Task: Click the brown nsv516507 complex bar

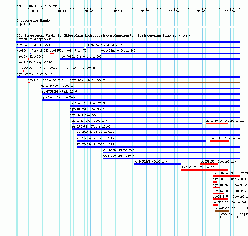Action: coord(155,83)
